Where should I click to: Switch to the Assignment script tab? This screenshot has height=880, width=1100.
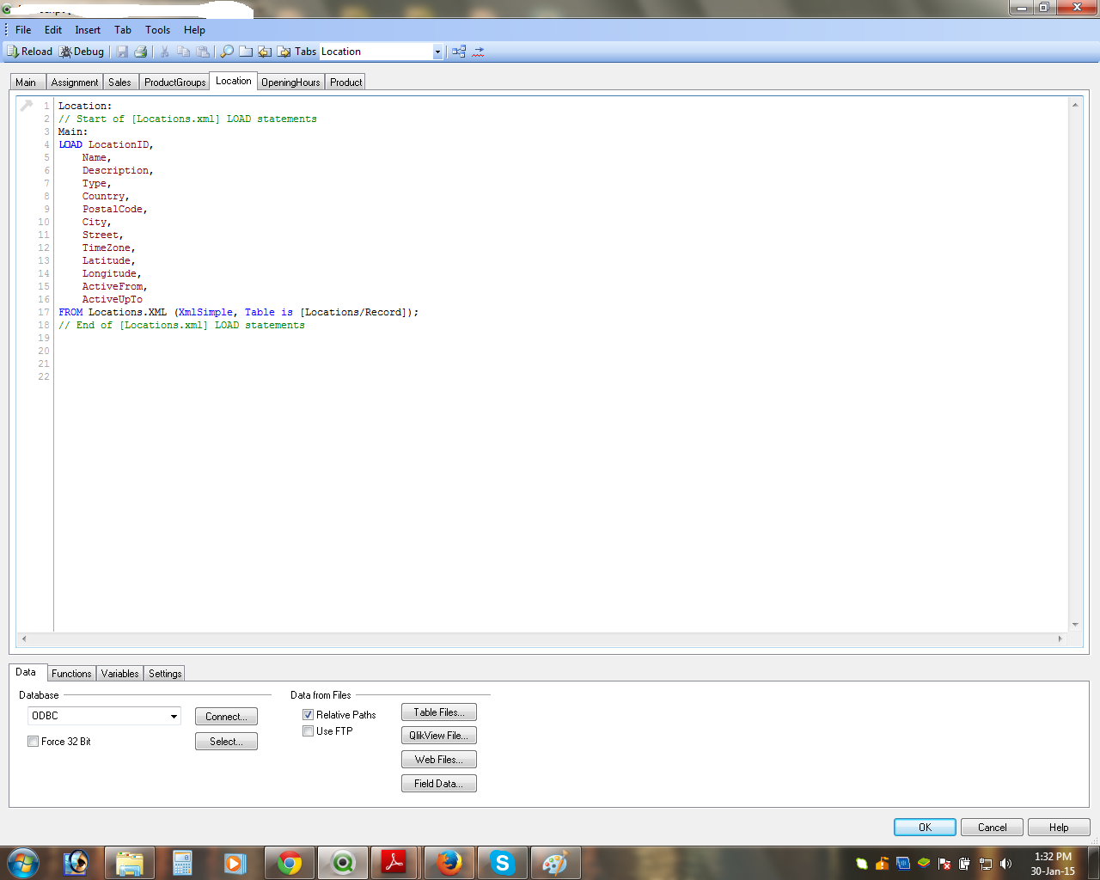coord(75,82)
